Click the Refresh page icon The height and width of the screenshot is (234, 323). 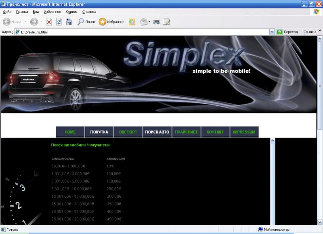point(59,22)
